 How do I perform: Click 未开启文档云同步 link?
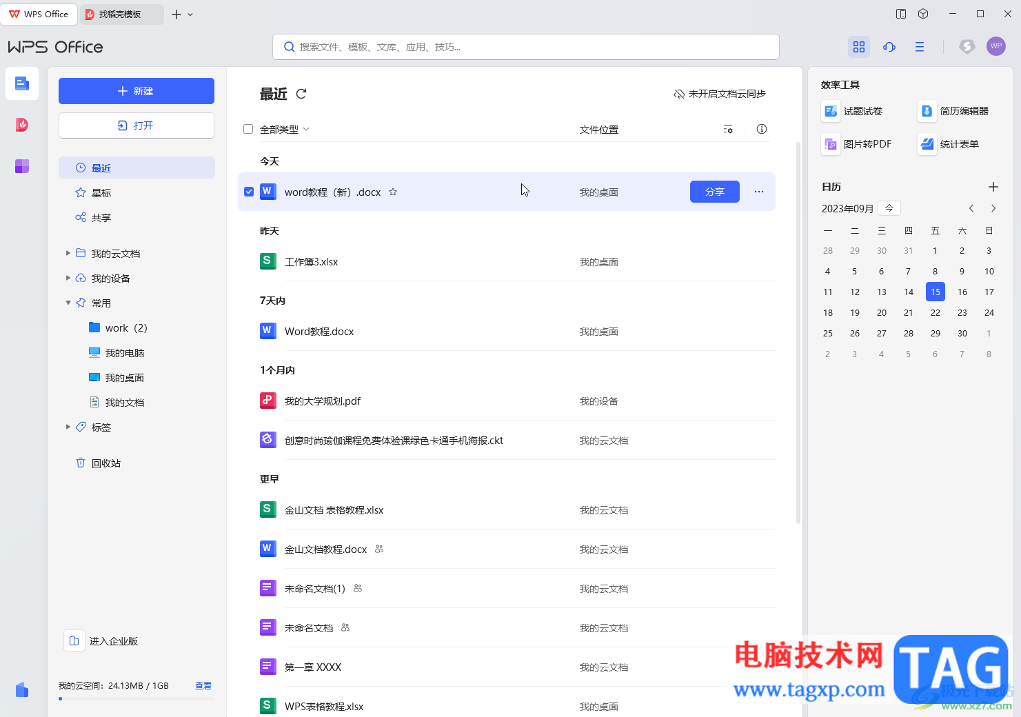[720, 94]
